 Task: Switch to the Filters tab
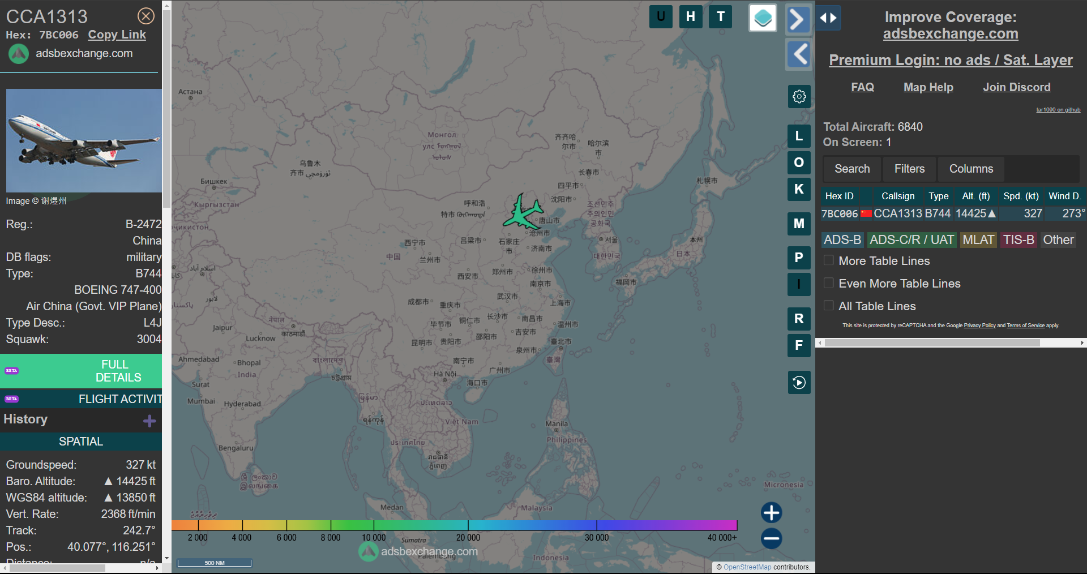(x=909, y=169)
